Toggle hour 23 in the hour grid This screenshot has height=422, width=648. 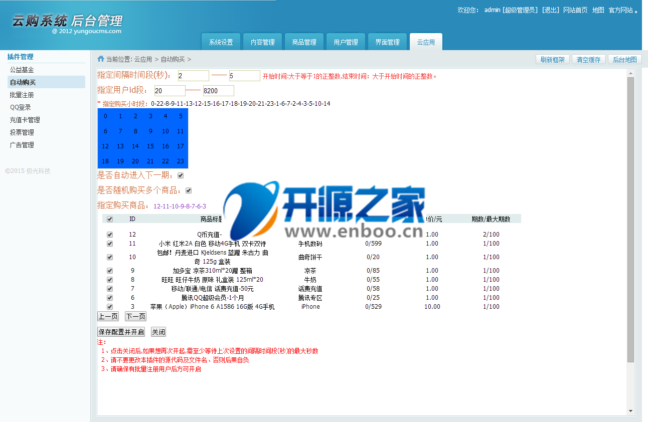coord(181,161)
